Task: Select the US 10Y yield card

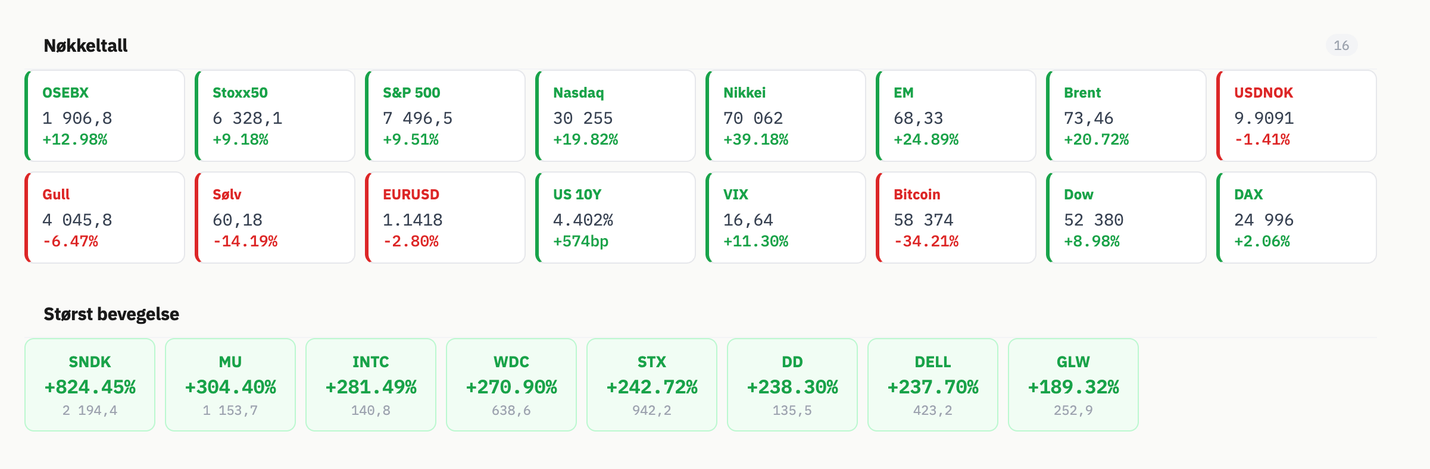Action: pyautogui.click(x=616, y=217)
